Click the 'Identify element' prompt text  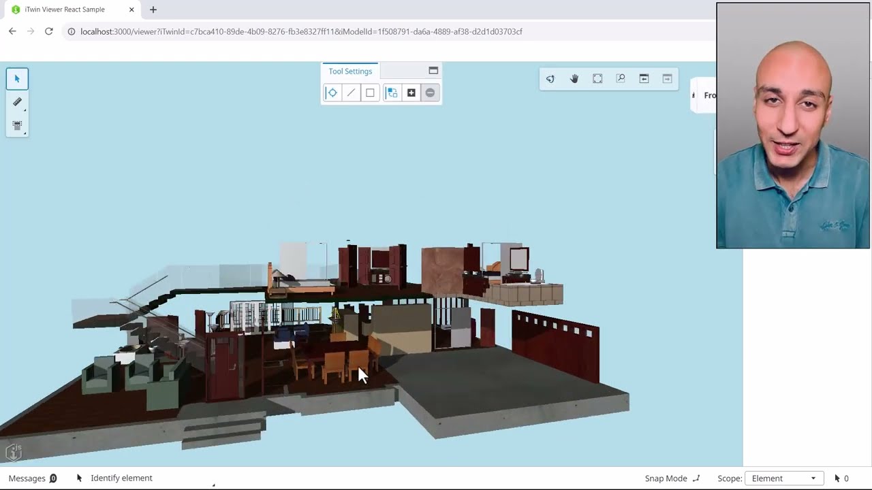coord(121,478)
